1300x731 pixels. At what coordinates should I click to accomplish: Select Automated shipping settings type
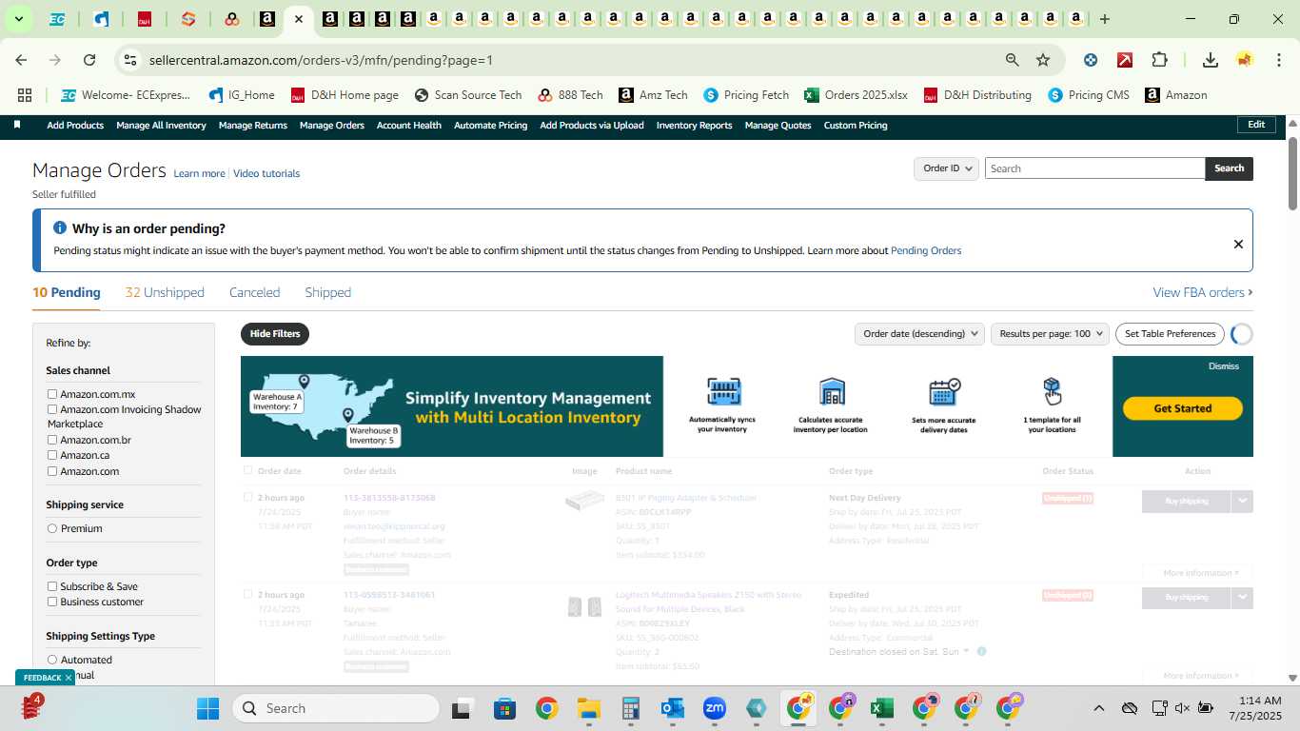52,660
